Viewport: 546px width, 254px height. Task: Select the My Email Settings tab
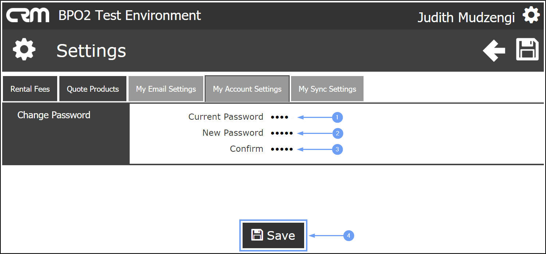(x=166, y=89)
